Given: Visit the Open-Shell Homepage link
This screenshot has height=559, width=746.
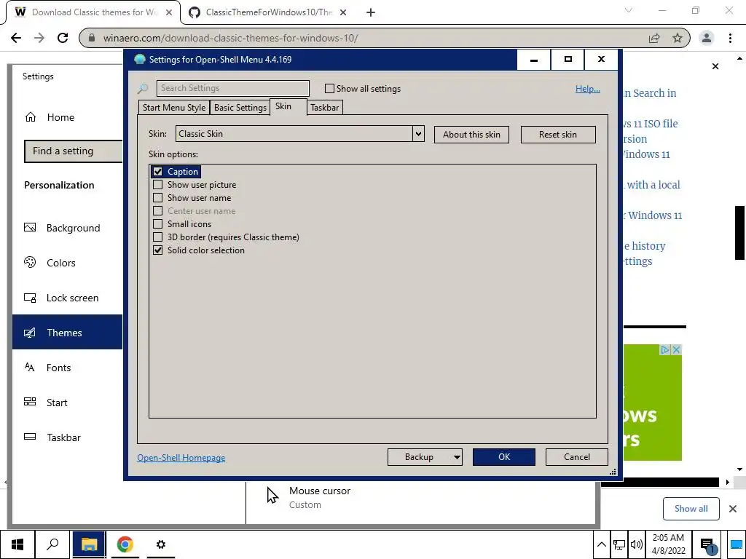Looking at the screenshot, I should [x=181, y=458].
